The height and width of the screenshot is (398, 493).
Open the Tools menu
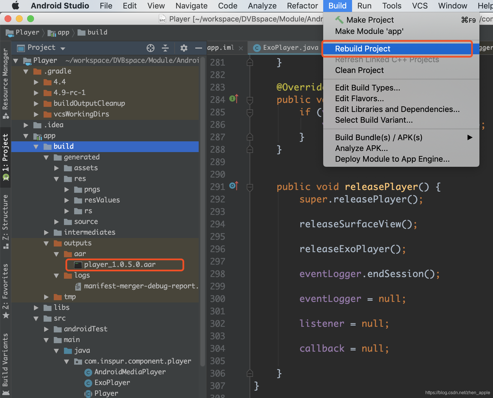tap(392, 6)
